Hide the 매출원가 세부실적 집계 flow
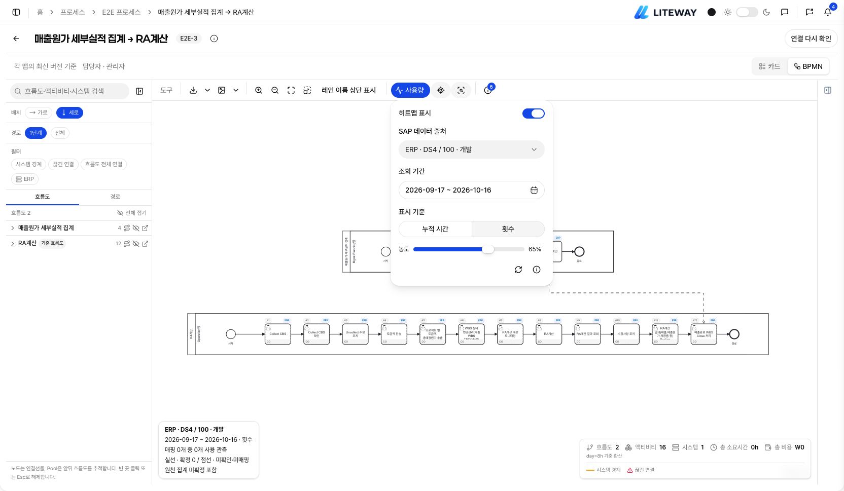The width and height of the screenshot is (844, 491). pos(136,228)
